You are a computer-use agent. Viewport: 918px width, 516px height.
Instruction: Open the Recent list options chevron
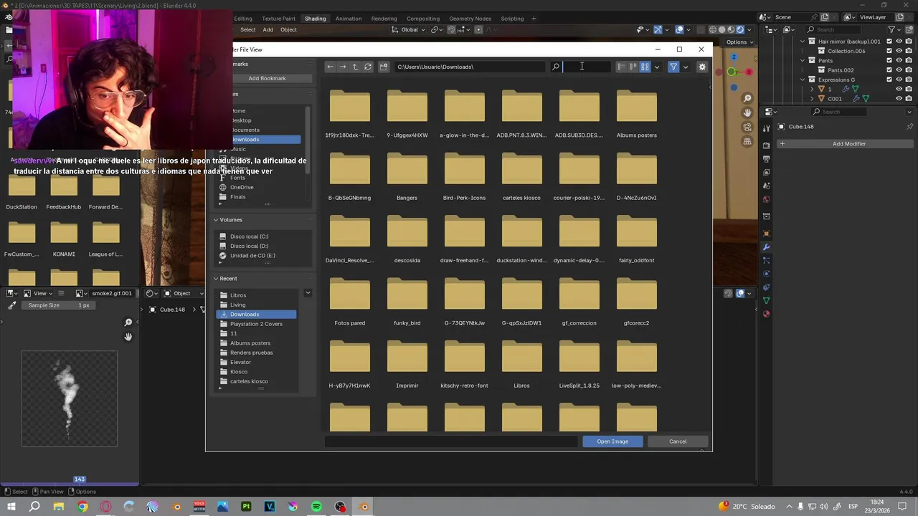click(x=308, y=293)
